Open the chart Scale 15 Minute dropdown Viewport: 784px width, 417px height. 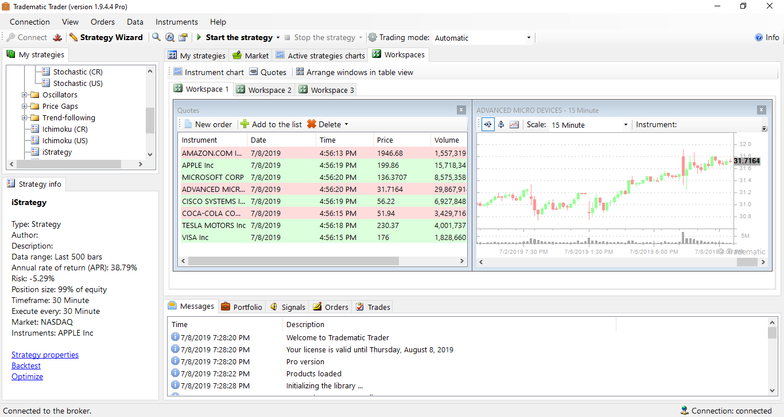click(x=626, y=125)
